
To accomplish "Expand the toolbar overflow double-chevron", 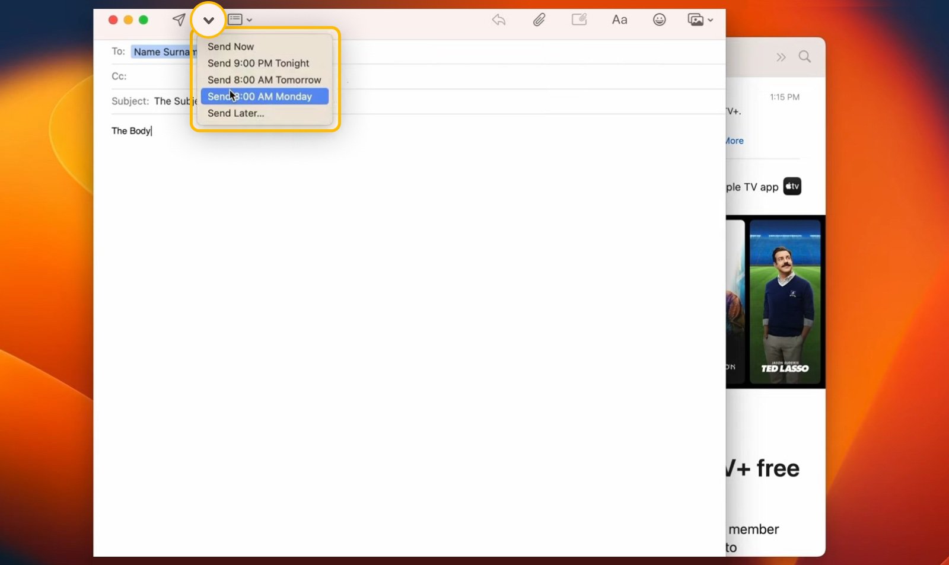I will [781, 56].
